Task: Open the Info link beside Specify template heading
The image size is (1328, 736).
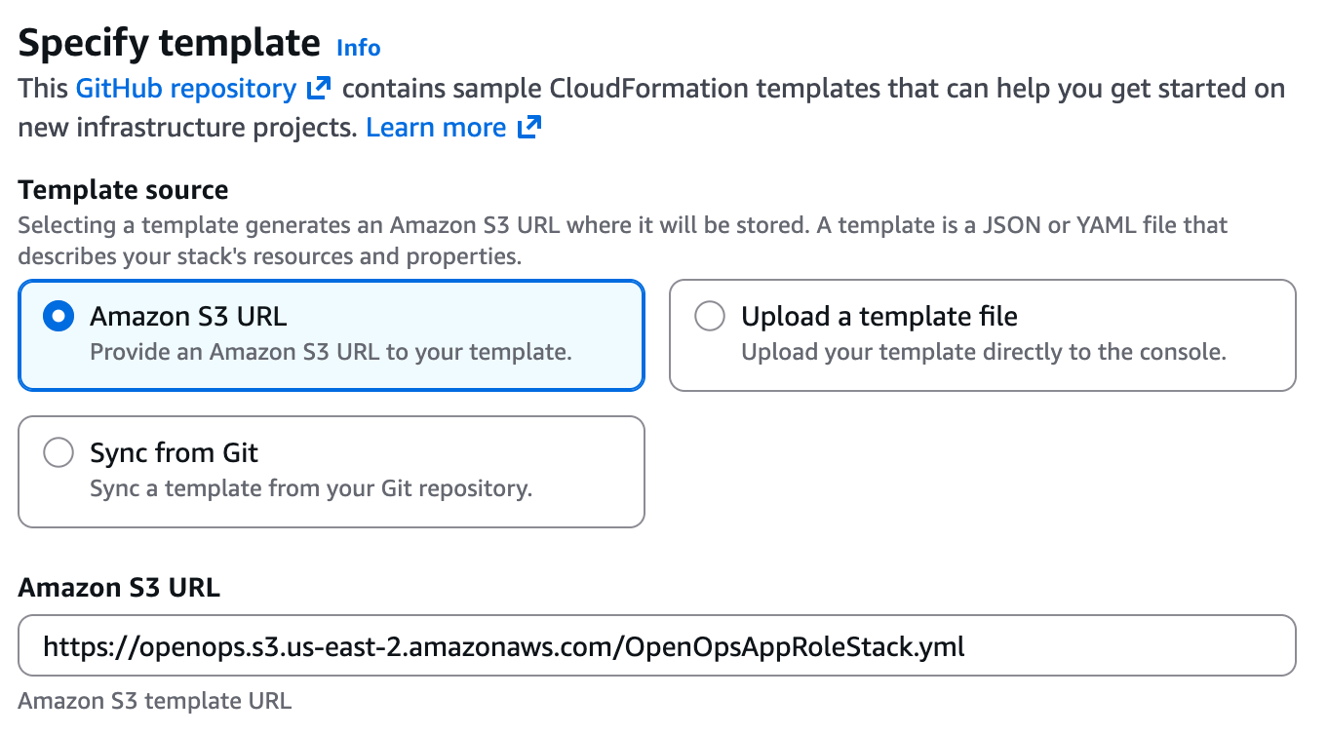Action: [x=358, y=48]
